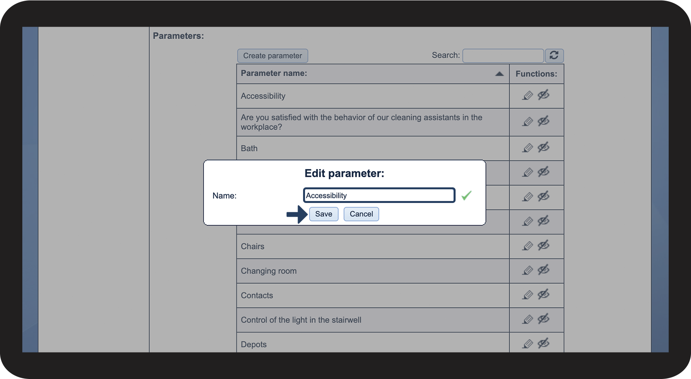Screen dimensions: 691x379
Task: Edit the Changing room parameter
Action: coord(528,271)
